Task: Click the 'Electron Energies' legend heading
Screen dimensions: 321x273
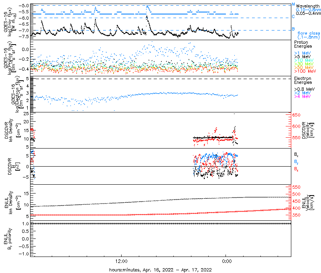Action: coord(303,80)
